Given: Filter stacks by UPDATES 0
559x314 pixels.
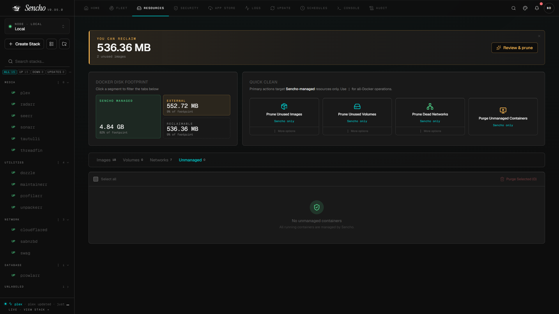Looking at the screenshot, I should click(x=56, y=72).
